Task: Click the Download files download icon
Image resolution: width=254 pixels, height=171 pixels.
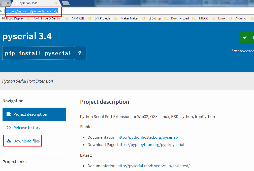Action: [9, 141]
